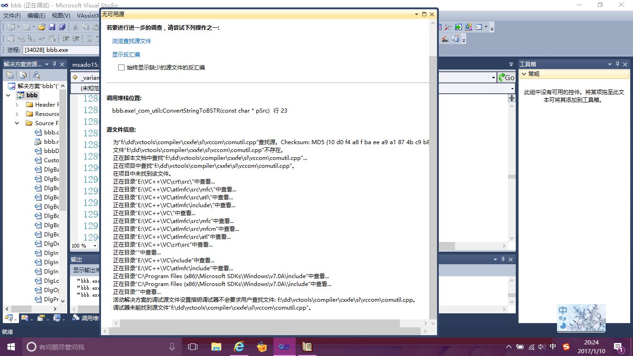Switch to the Call Stack tab

click(x=86, y=318)
